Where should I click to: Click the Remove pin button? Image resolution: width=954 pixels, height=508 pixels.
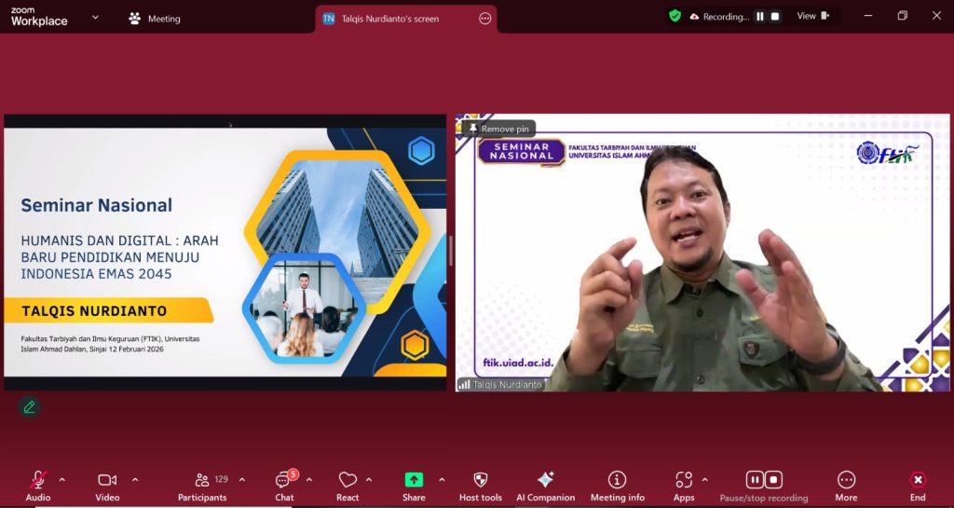(x=498, y=129)
